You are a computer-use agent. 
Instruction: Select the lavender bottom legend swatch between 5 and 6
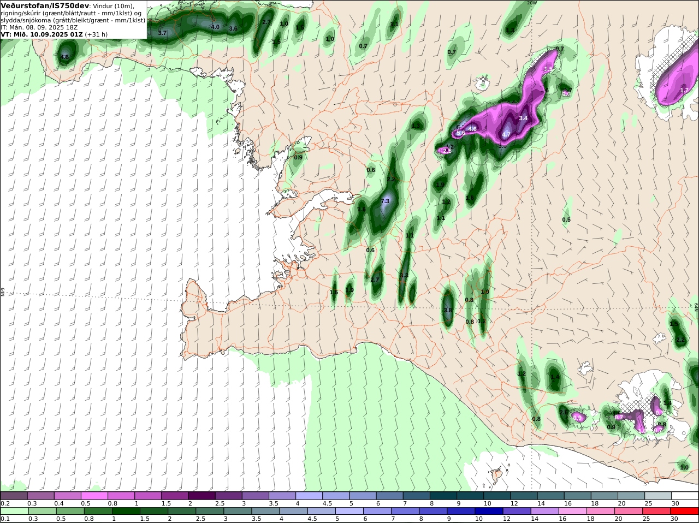[x=349, y=512]
